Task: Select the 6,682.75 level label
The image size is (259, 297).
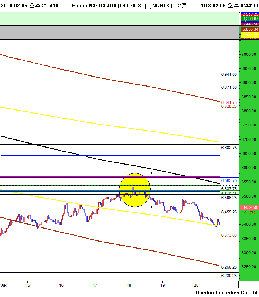Action: coord(229,148)
